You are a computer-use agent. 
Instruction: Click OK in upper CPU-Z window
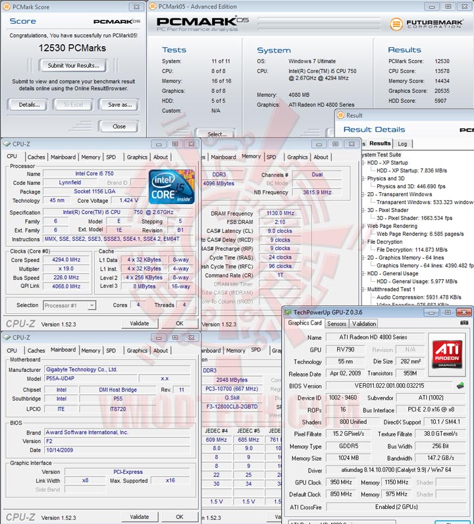[180, 323]
